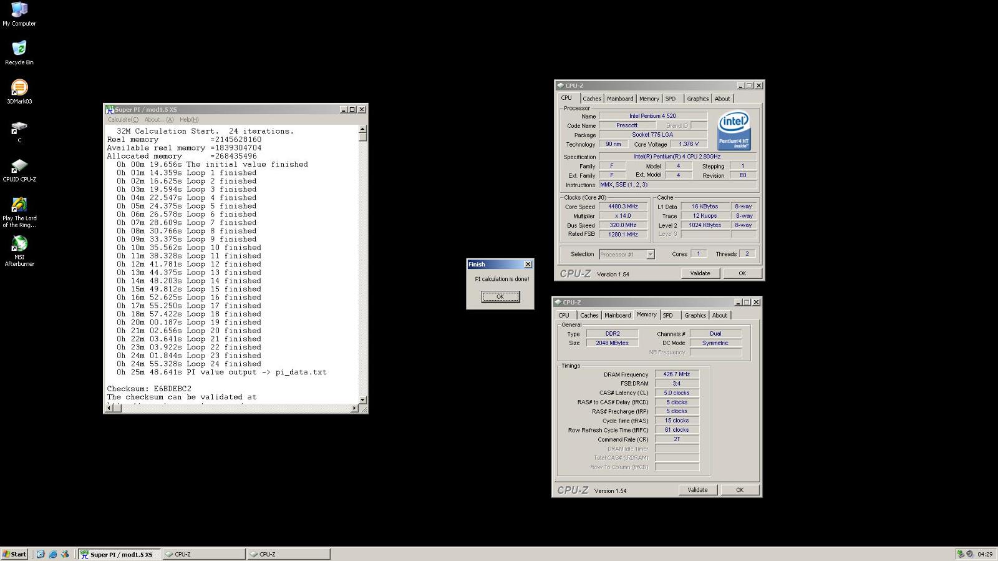998x561 pixels.
Task: Click OK in lower CPU-Z window
Action: (740, 490)
